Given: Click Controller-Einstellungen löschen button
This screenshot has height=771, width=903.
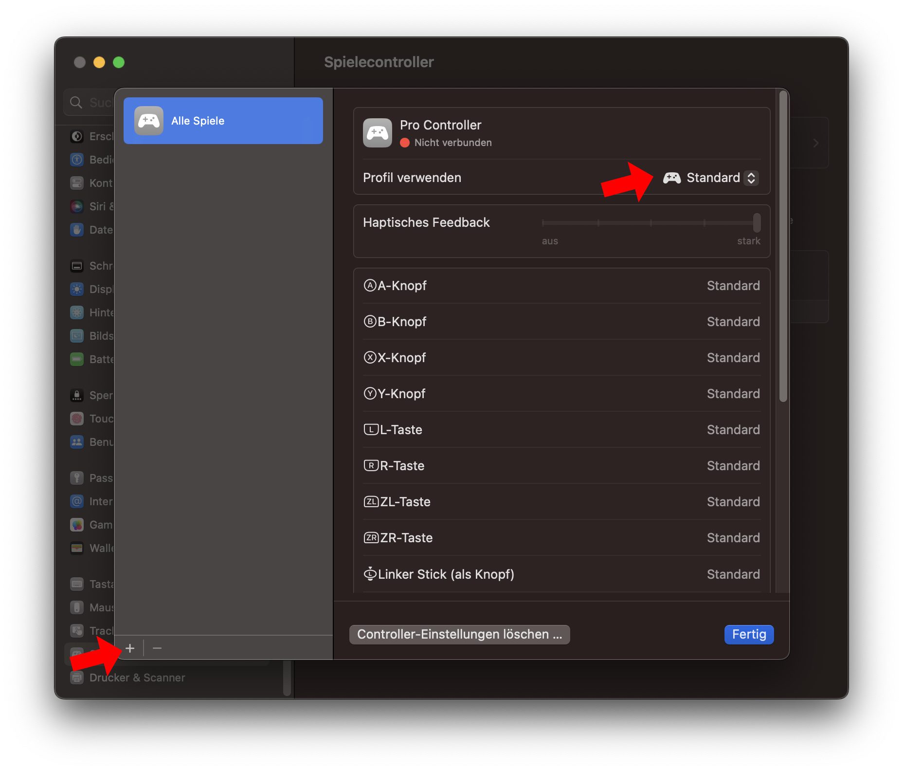Looking at the screenshot, I should tap(459, 634).
